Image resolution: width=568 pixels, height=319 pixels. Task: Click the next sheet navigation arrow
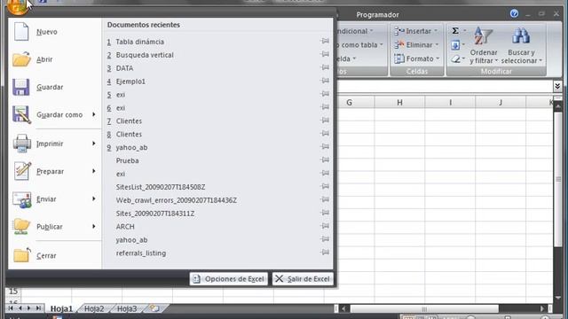29,308
